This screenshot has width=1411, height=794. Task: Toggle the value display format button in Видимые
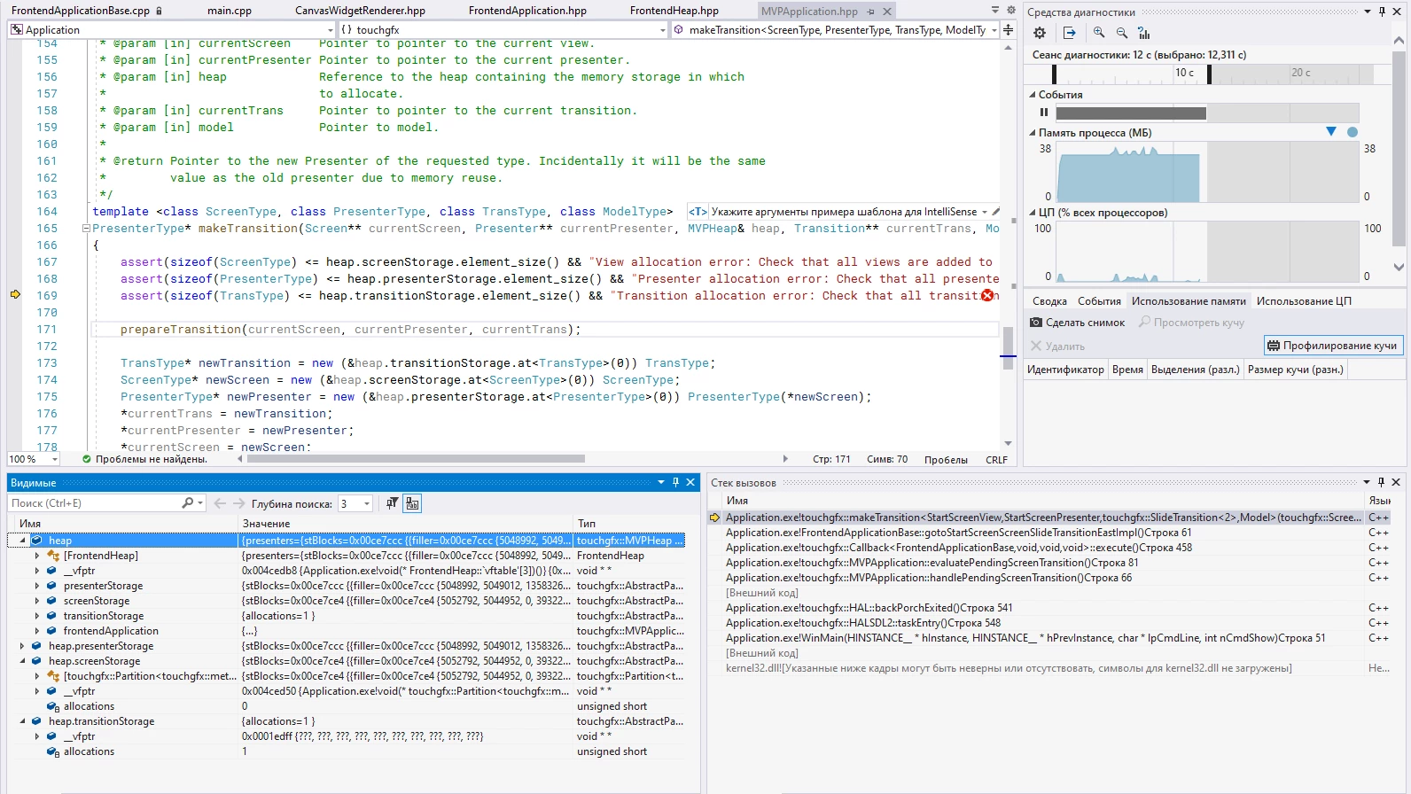click(x=412, y=503)
